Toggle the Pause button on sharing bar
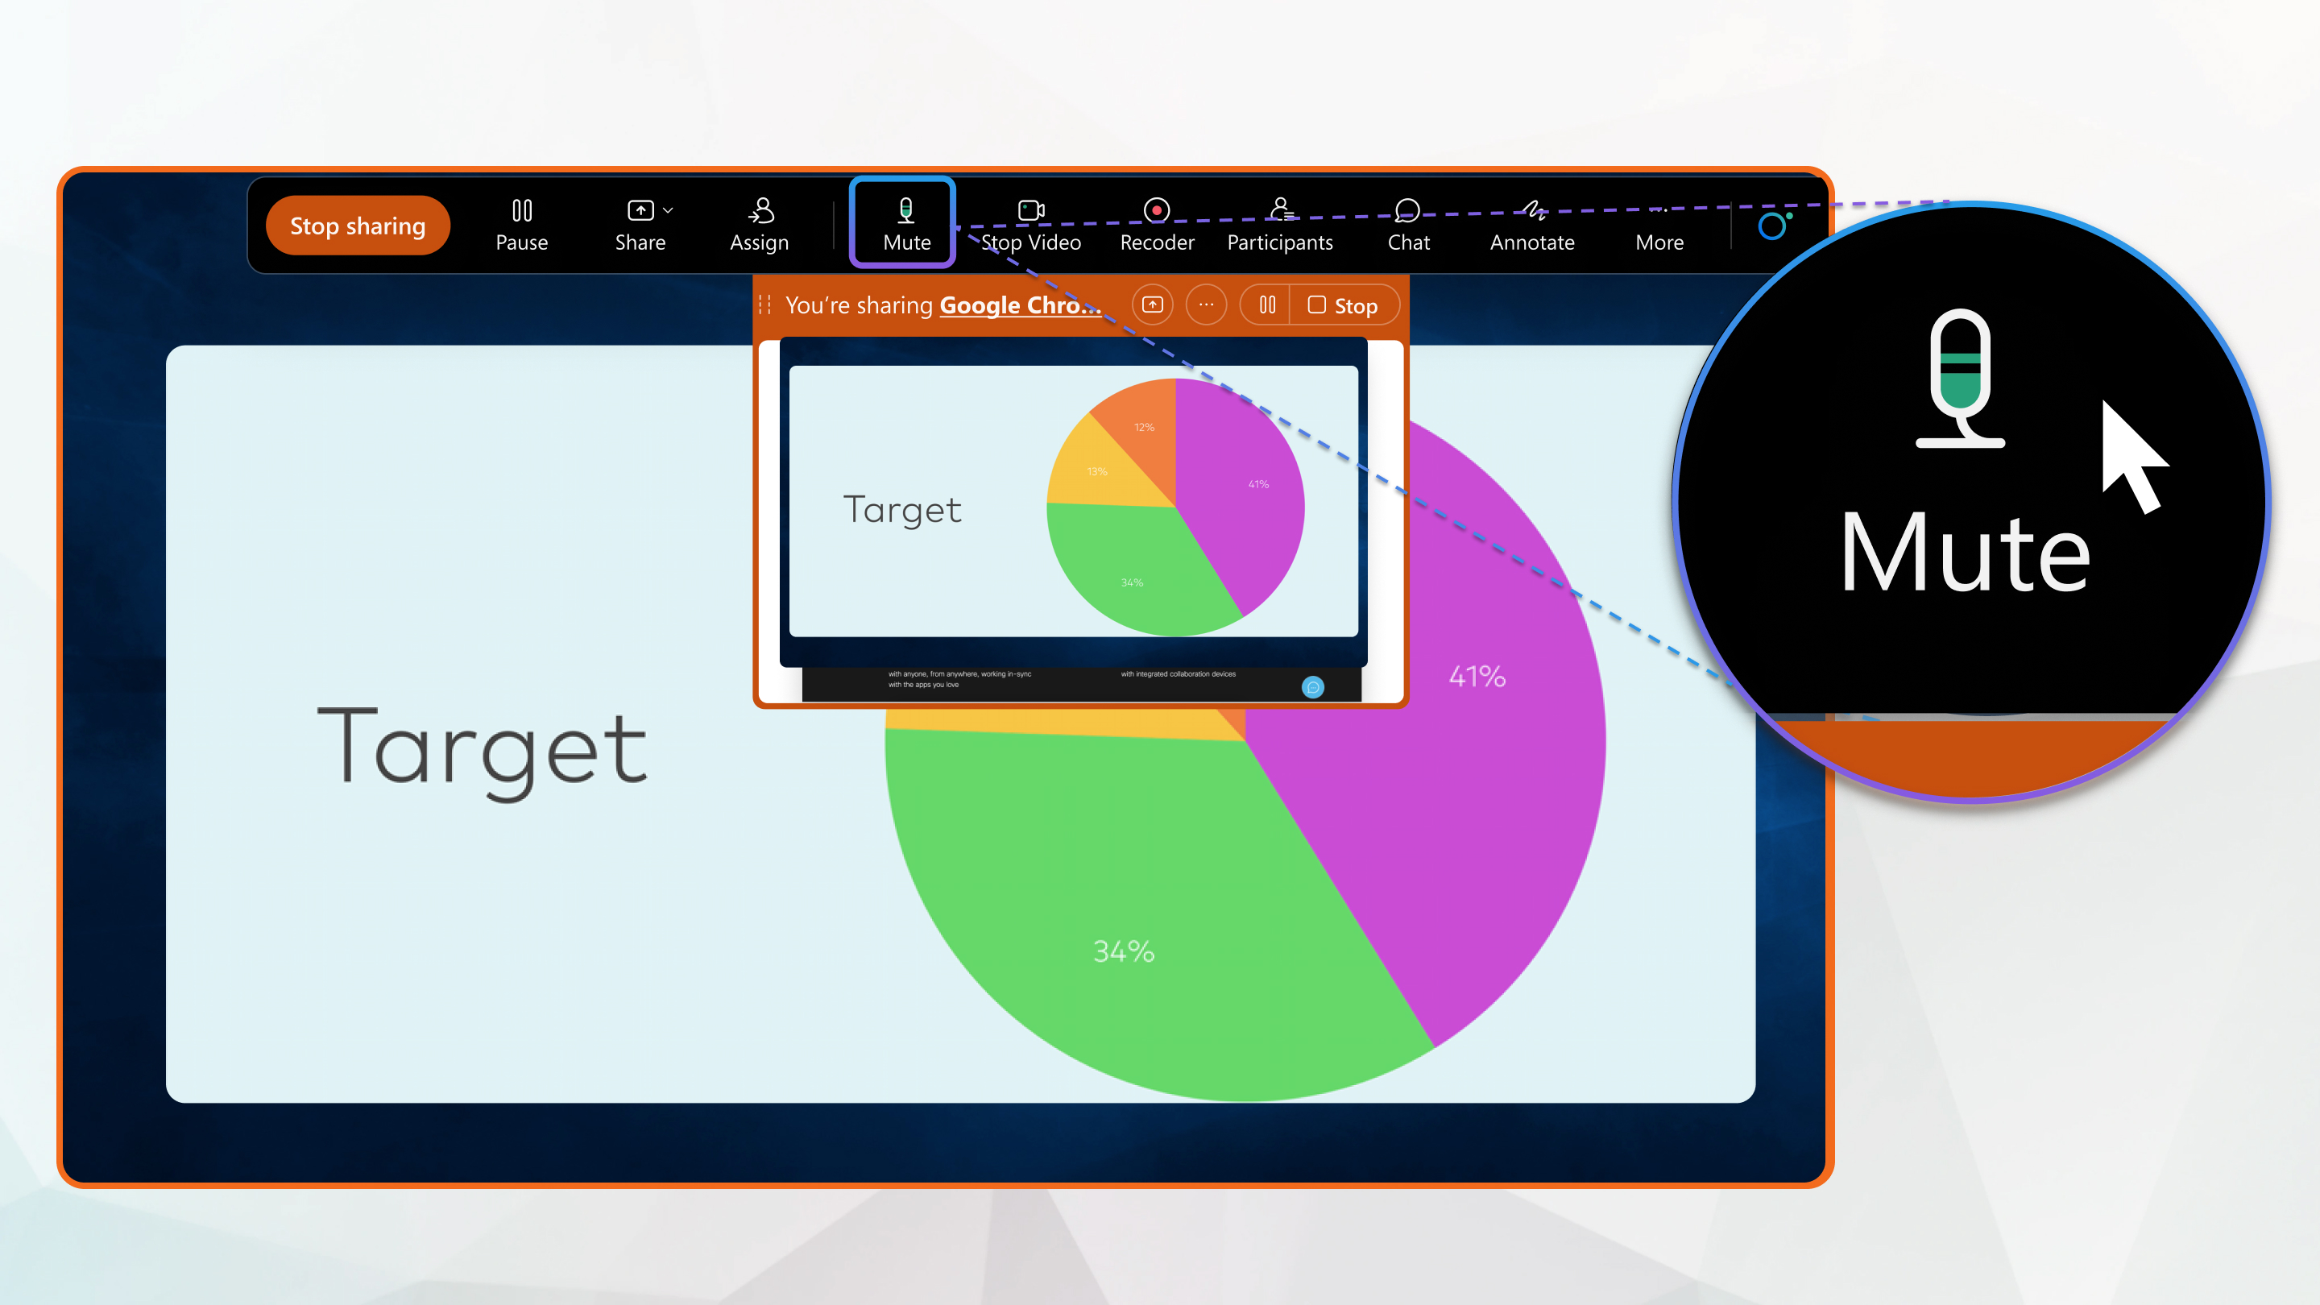This screenshot has height=1305, width=2320. pos(521,223)
